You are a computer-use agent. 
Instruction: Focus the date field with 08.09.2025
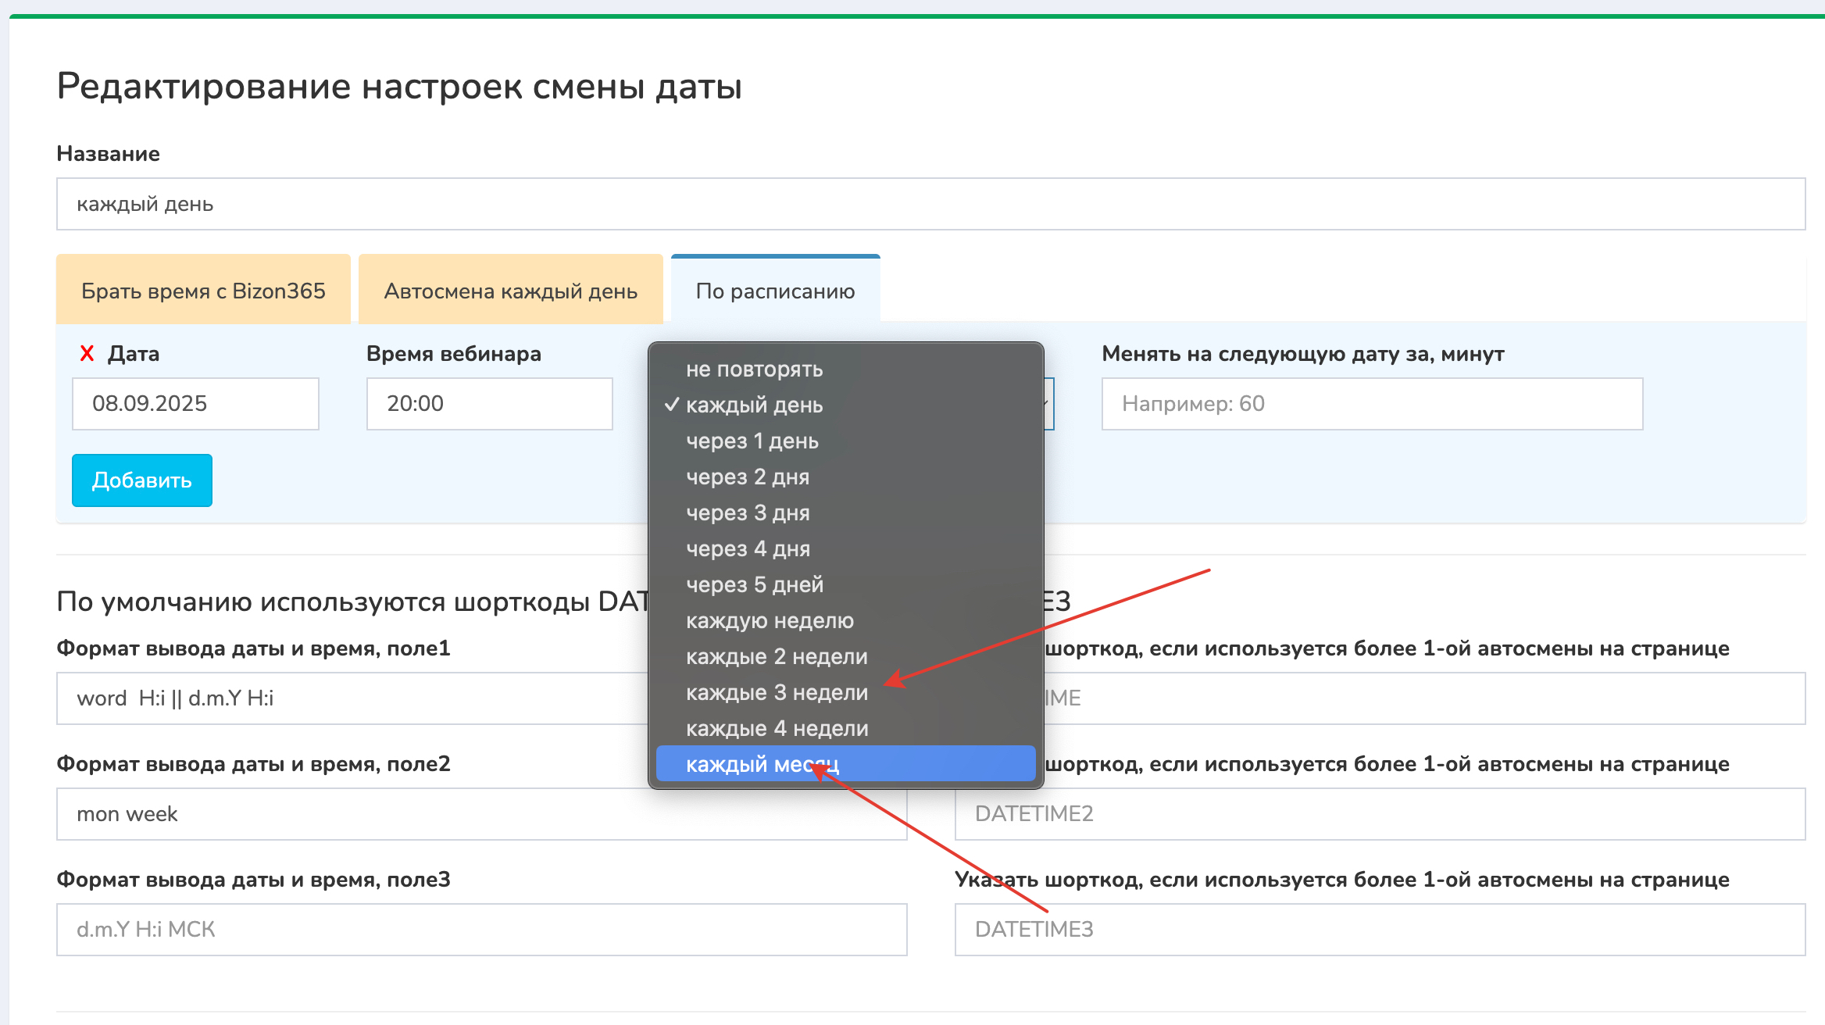(195, 404)
